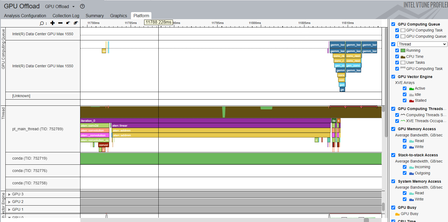Toggle the GPU Busy section checkbox

tap(393, 207)
